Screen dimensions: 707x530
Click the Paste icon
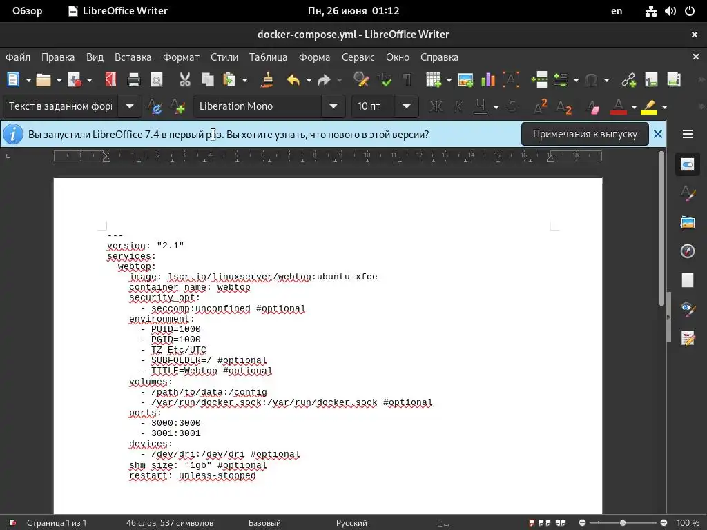click(x=229, y=80)
